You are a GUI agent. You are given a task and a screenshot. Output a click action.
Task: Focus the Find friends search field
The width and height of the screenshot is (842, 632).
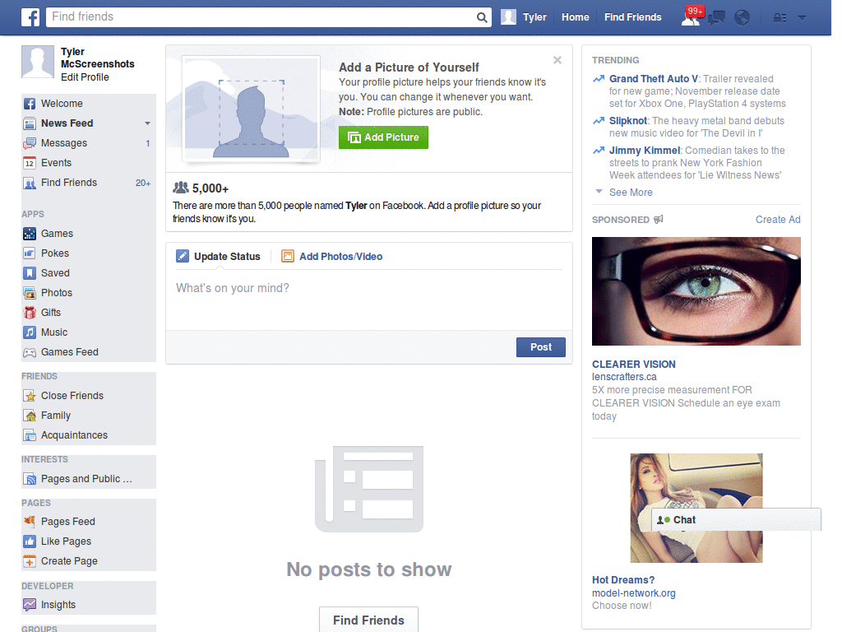[261, 17]
